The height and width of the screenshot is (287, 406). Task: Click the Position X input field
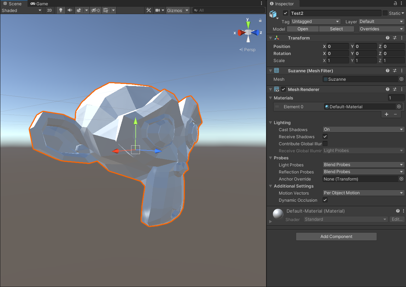tap(338, 47)
